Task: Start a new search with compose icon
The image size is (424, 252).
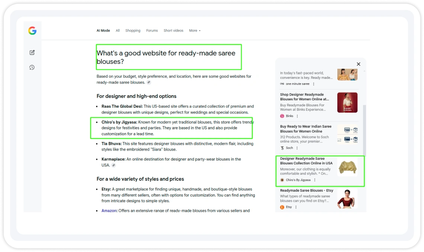Action: (32, 52)
